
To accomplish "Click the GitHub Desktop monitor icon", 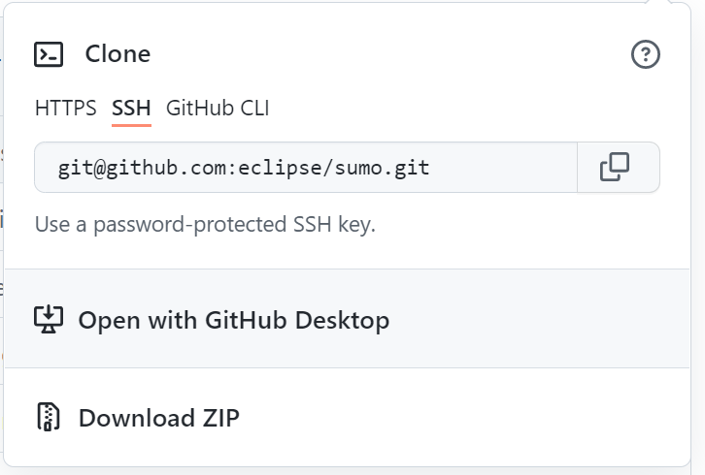I will pyautogui.click(x=49, y=319).
